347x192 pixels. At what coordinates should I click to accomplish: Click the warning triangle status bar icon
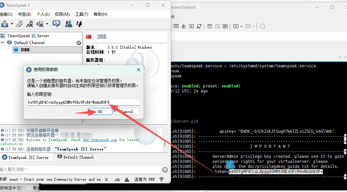[x=127, y=180]
